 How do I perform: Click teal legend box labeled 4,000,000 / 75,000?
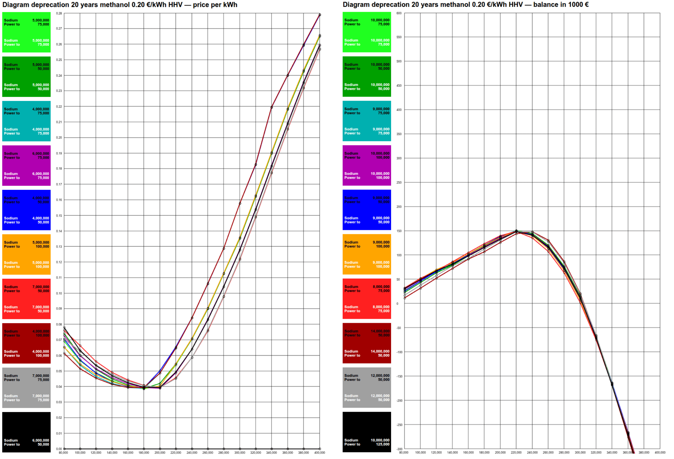coord(27,121)
